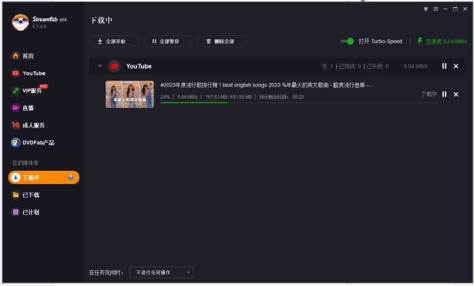Click the badge icon on 下载中 item
Viewport: 474px width, 286px height.
tap(70, 177)
